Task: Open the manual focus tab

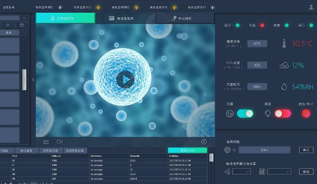Action: click(185, 19)
